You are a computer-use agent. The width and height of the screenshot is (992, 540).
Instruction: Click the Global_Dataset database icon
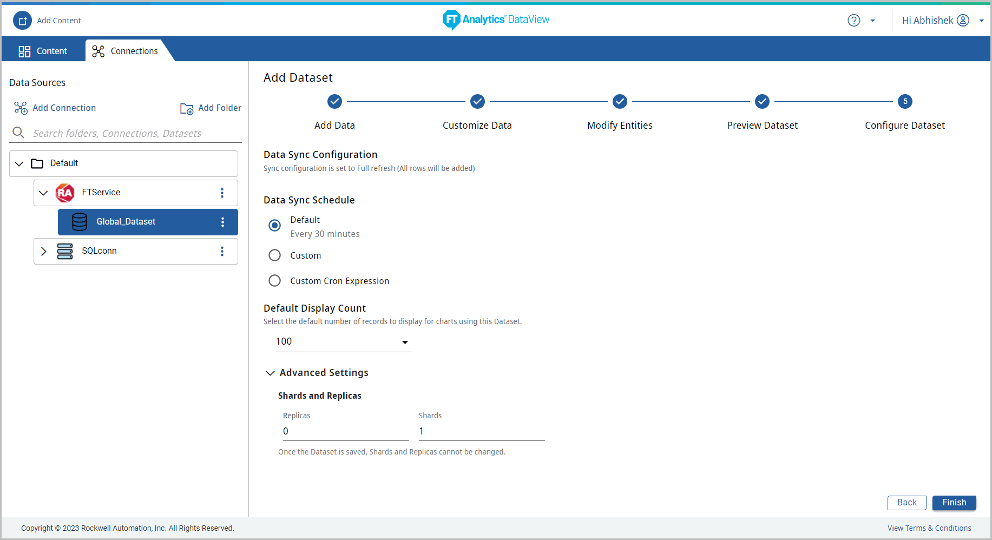[80, 222]
